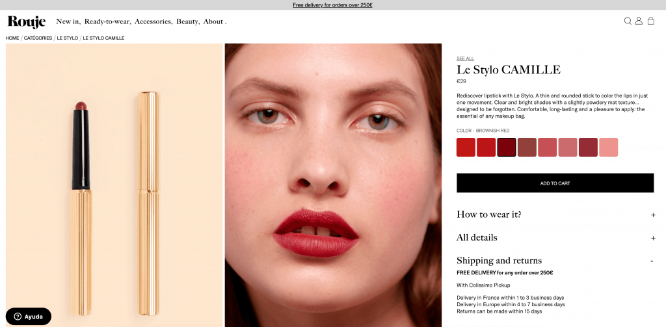Viewport: 666px width, 327px height.
Task: Open the user account icon
Action: pyautogui.click(x=639, y=21)
